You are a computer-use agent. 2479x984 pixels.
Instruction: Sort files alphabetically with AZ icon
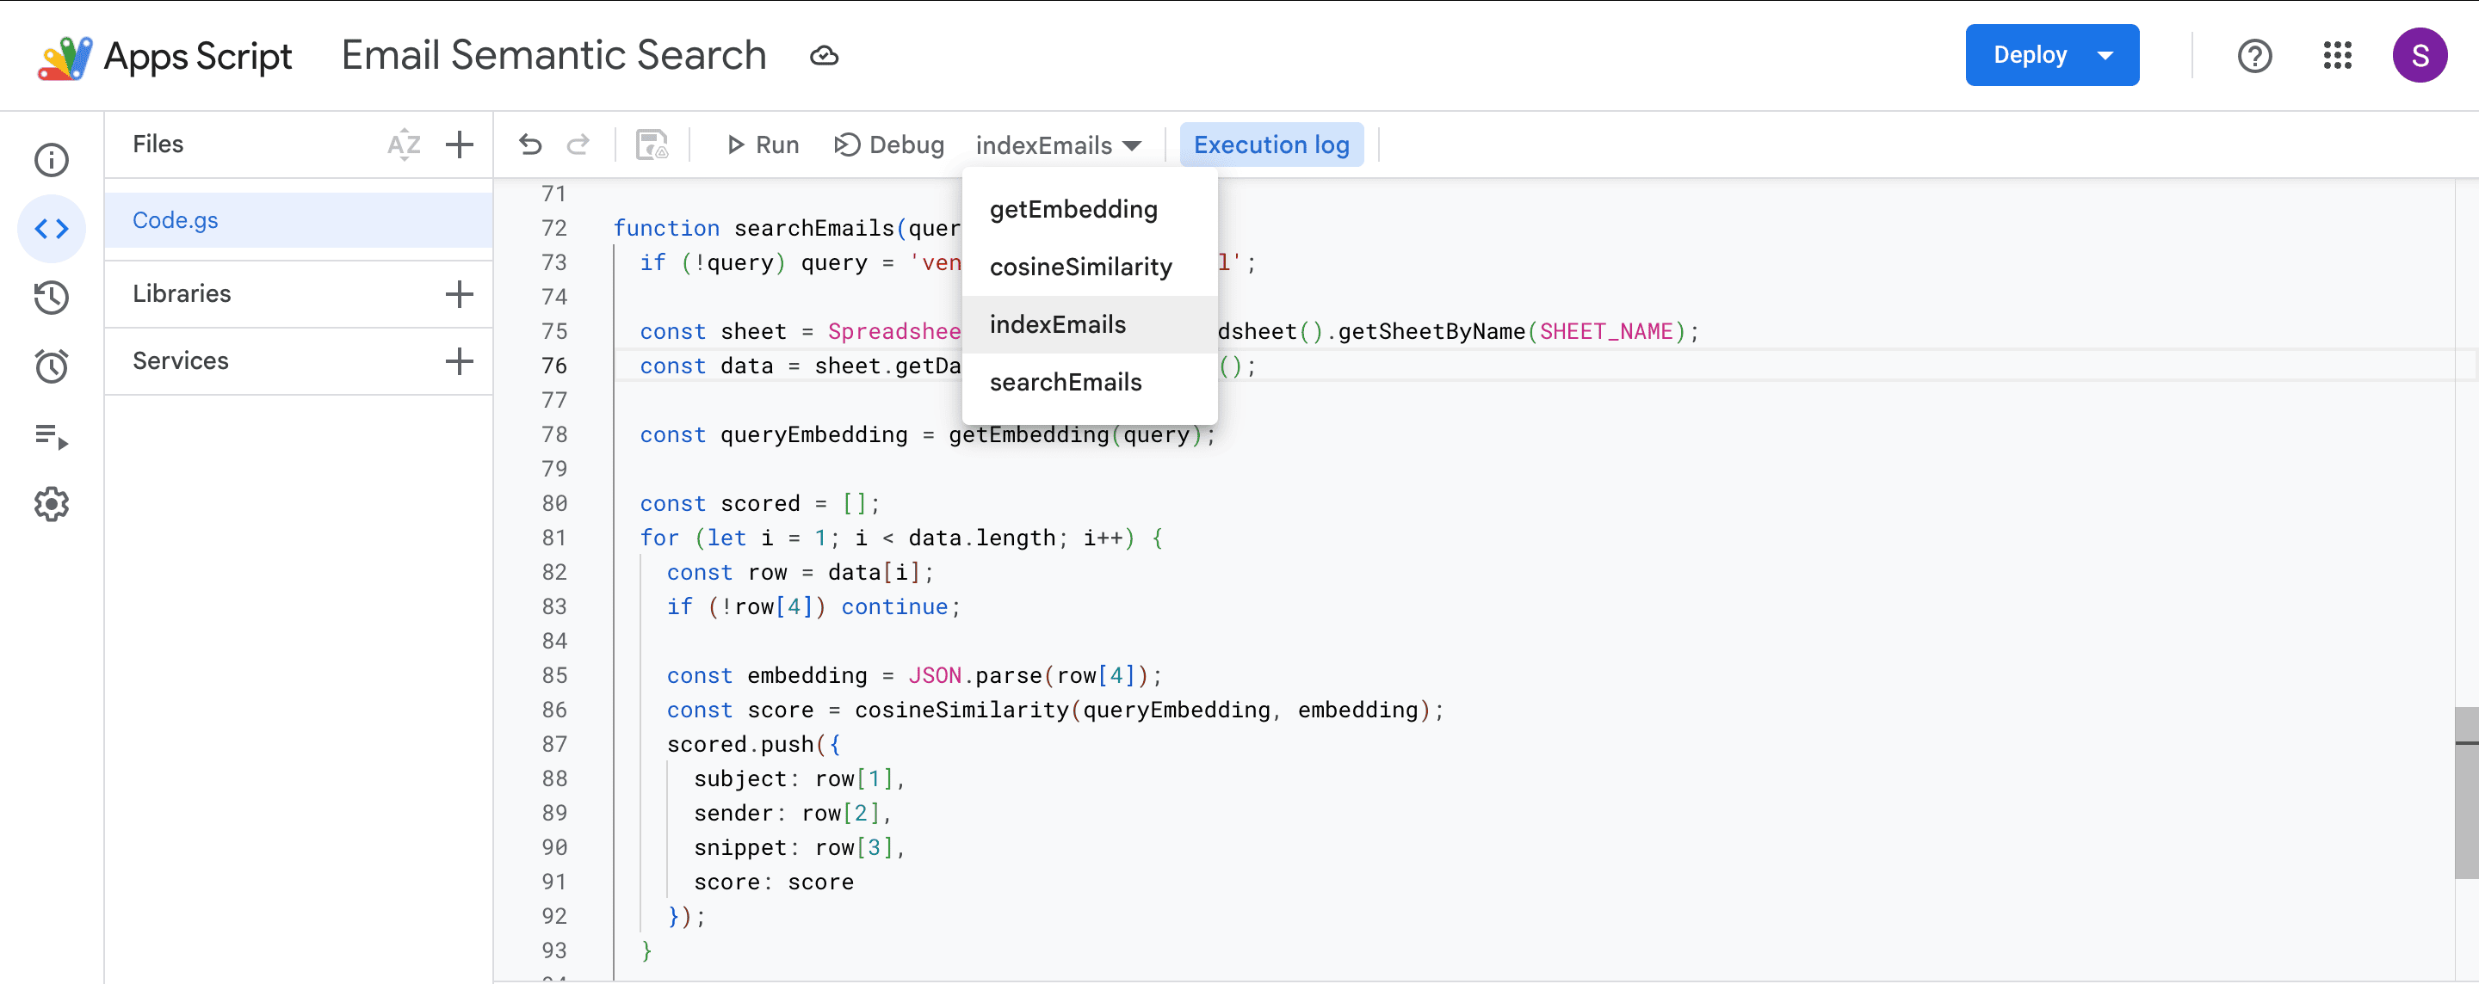tap(405, 145)
